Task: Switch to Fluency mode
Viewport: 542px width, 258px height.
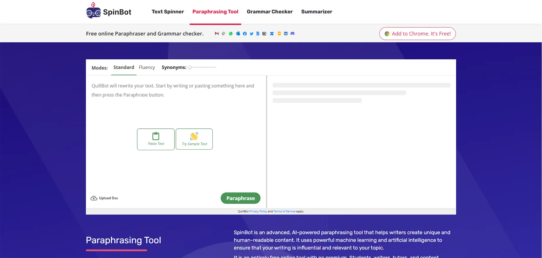Action: coord(147,67)
